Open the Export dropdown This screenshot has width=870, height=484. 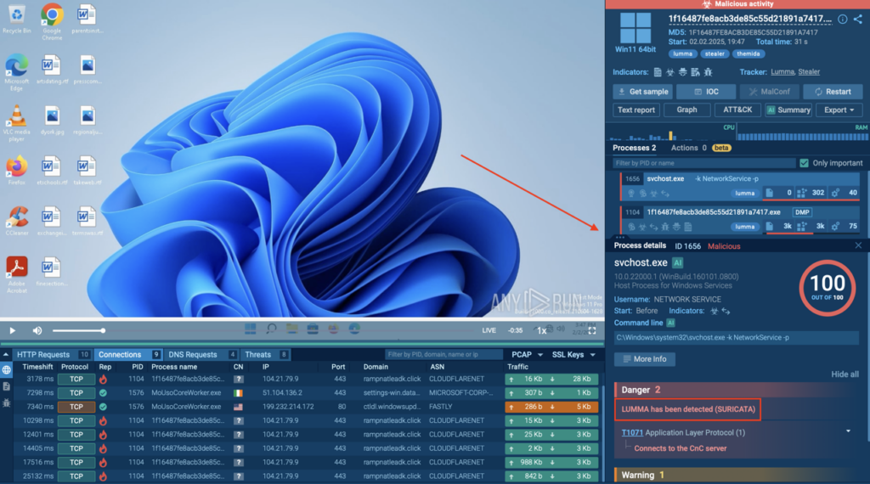point(839,110)
